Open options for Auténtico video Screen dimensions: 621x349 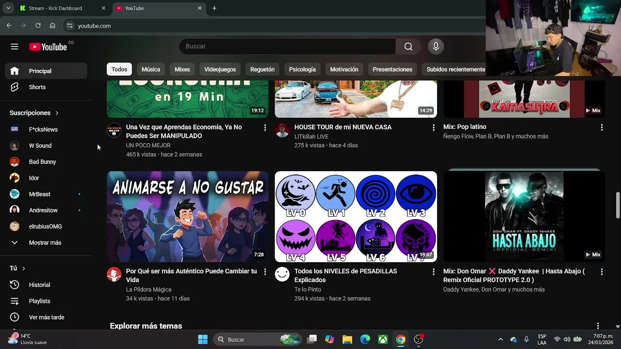[x=265, y=272]
